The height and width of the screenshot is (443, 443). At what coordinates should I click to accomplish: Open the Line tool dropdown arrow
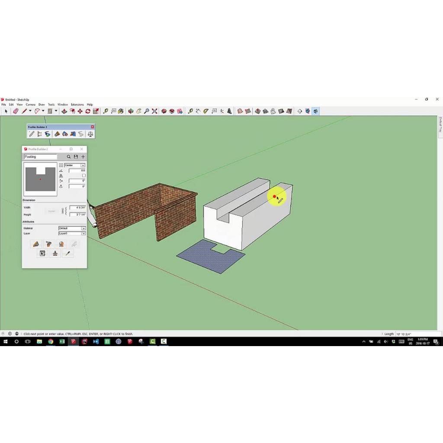coord(30,111)
